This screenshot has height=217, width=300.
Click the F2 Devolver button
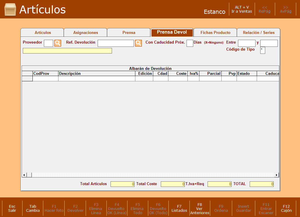tap(75, 209)
